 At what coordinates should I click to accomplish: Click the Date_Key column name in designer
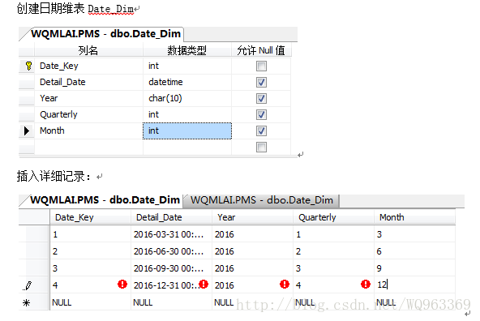point(88,66)
